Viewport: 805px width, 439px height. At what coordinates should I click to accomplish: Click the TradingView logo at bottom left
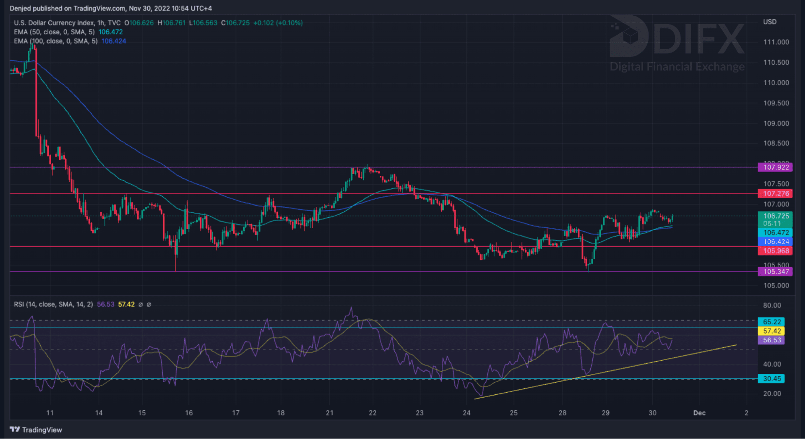pyautogui.click(x=35, y=430)
